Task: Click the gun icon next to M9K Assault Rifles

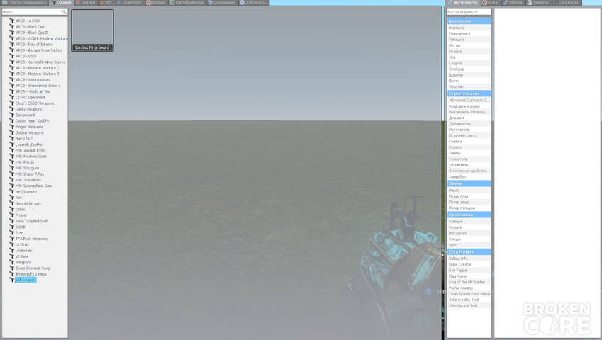Action: (11, 150)
